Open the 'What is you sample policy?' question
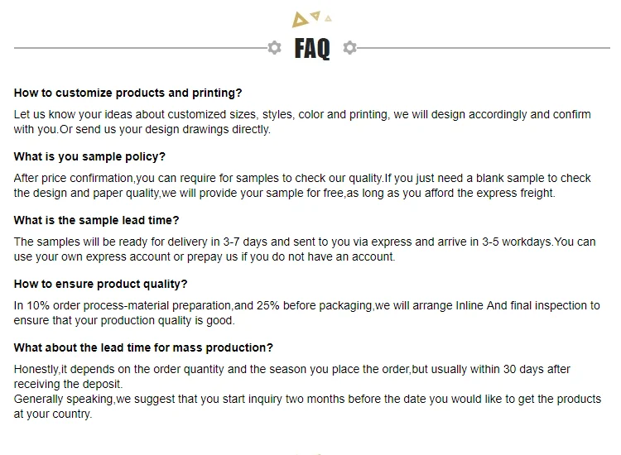Viewport: 621px width, 455px height. 89,156
